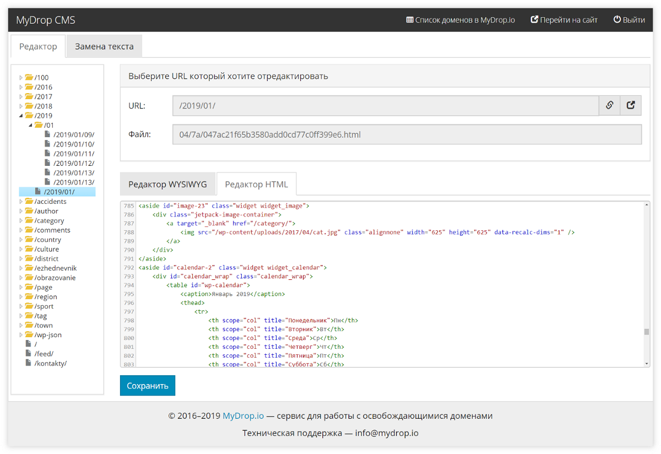Switch to Замена текста tab
Screen dimensions: 661x454
pos(104,46)
